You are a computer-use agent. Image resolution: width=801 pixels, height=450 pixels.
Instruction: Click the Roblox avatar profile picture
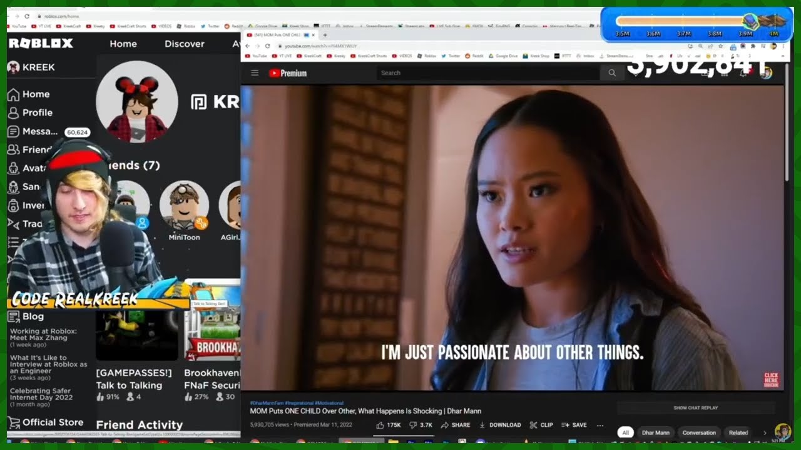tap(136, 102)
